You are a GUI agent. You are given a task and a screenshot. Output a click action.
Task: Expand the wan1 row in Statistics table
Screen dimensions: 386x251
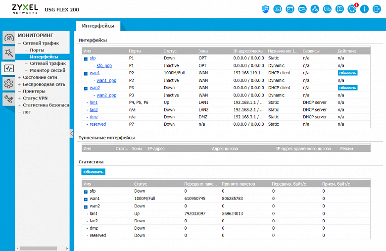(x=86, y=199)
